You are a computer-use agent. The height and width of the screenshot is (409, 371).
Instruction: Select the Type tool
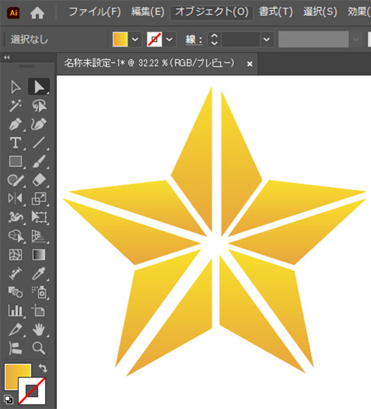pyautogui.click(x=16, y=143)
